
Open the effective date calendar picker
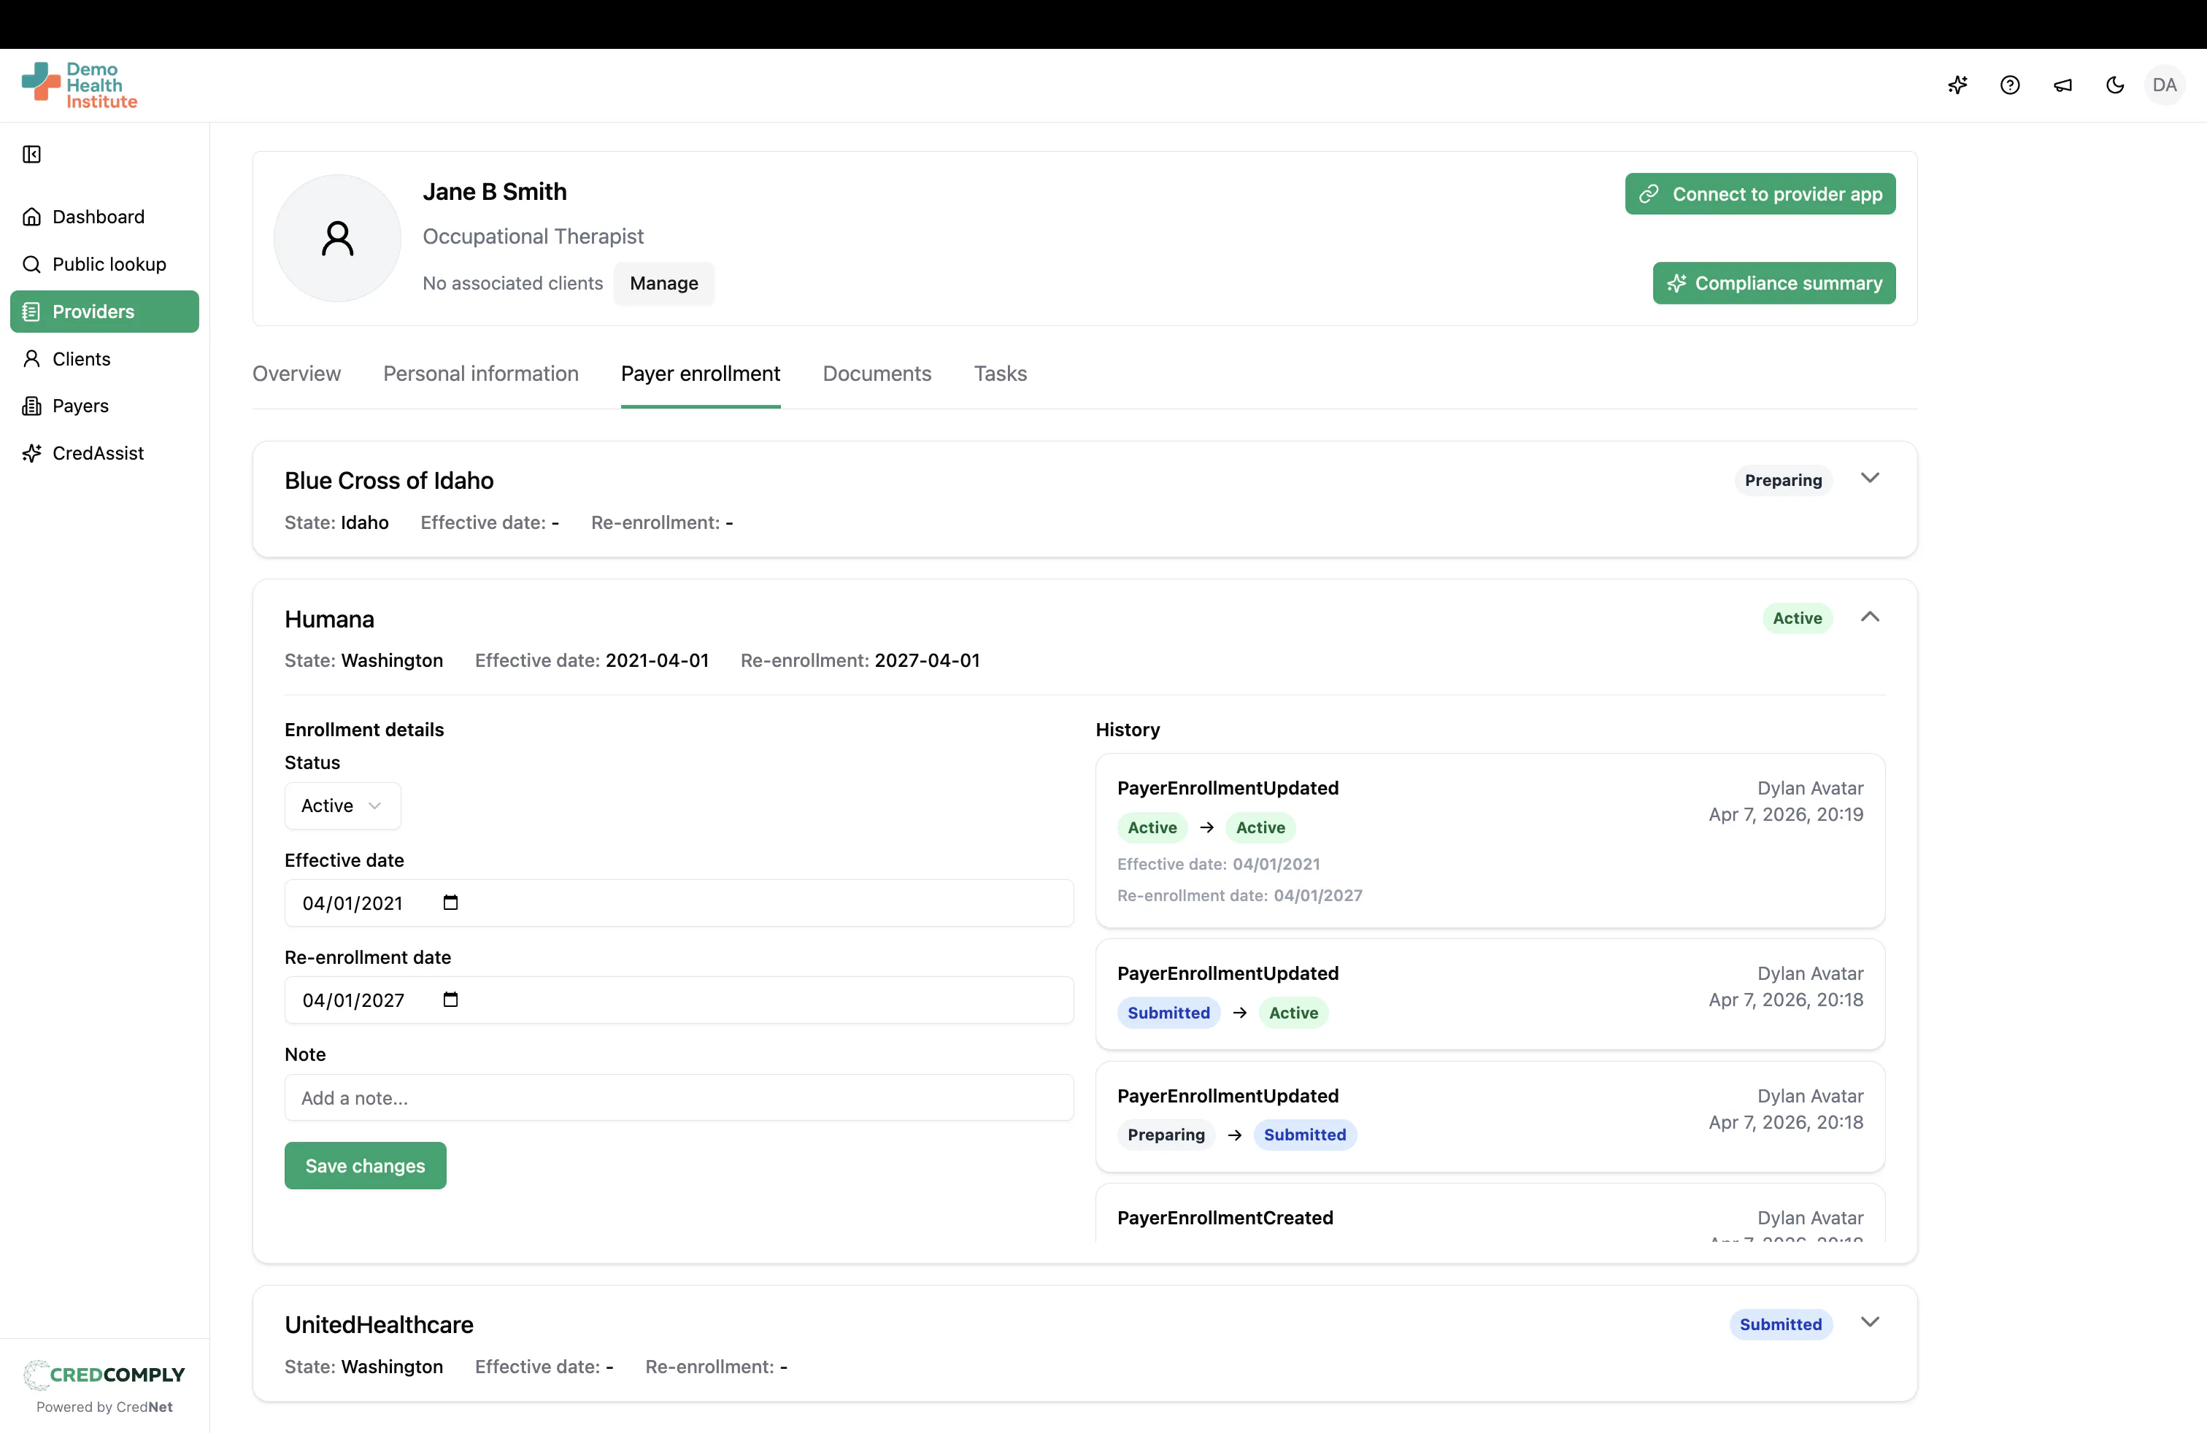pos(452,902)
